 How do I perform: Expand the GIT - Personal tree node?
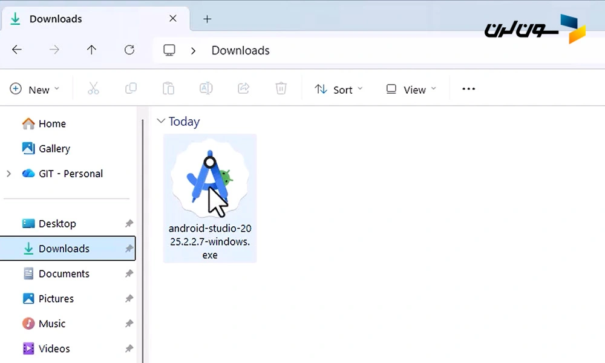(x=8, y=174)
